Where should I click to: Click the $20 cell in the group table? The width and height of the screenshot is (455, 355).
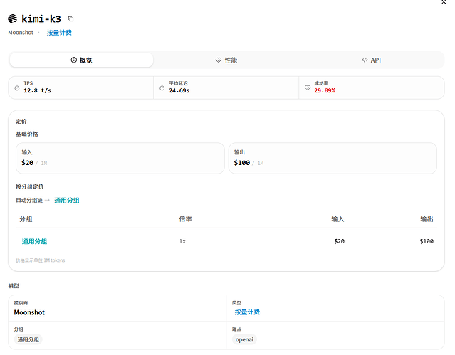click(x=339, y=241)
